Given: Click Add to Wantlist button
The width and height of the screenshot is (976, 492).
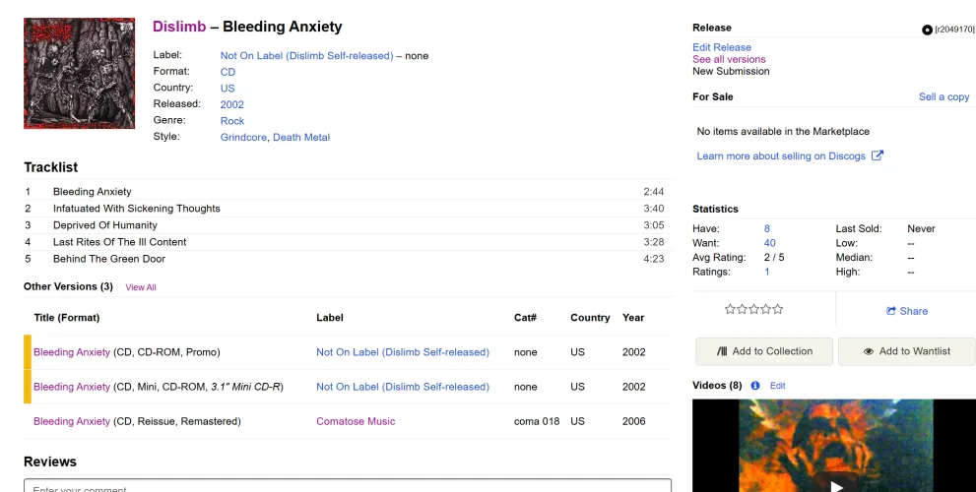Looking at the screenshot, I should (907, 351).
